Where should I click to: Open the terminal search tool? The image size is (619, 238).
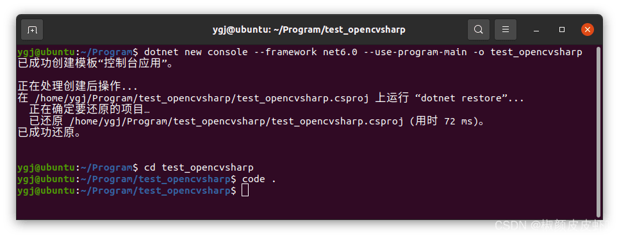click(479, 30)
